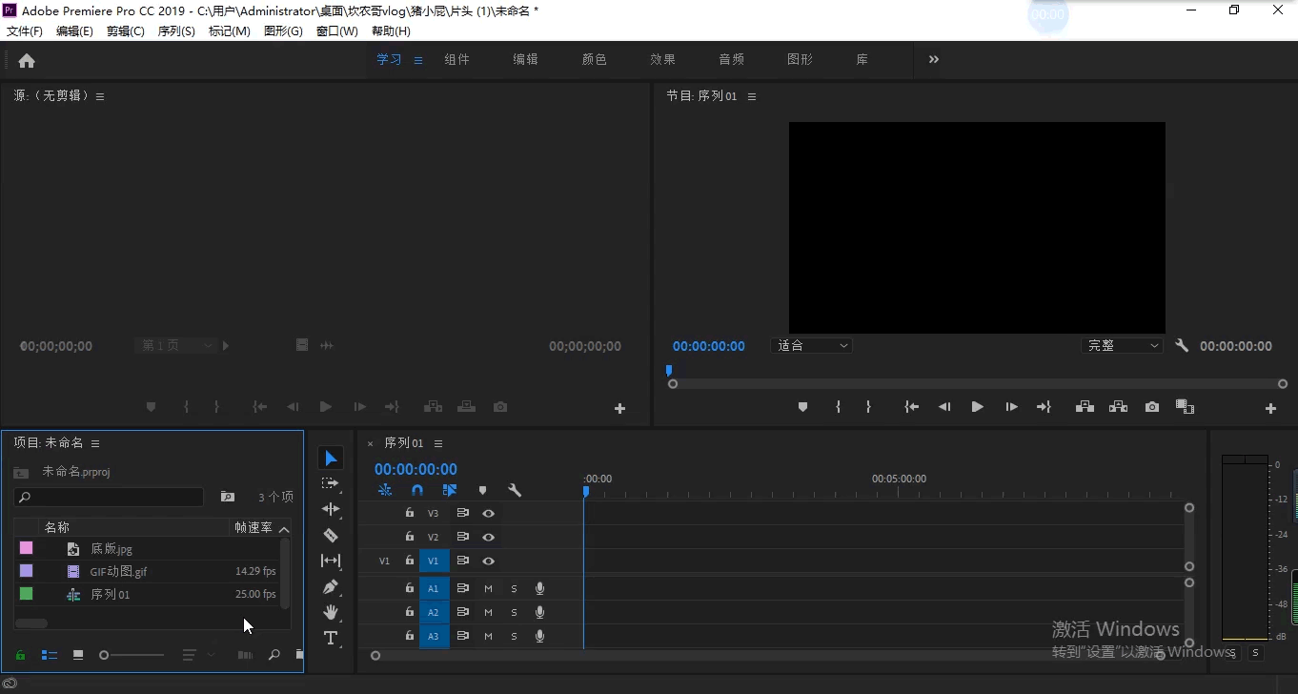Viewport: 1298px width, 694px height.
Task: Open Source monitor panel menu
Action: pyautogui.click(x=100, y=96)
